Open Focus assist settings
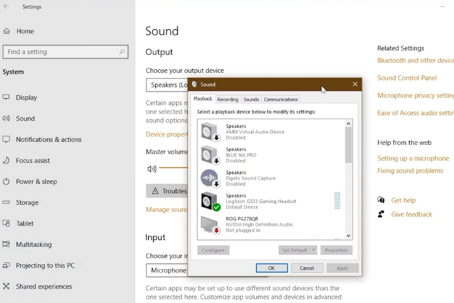 point(33,161)
